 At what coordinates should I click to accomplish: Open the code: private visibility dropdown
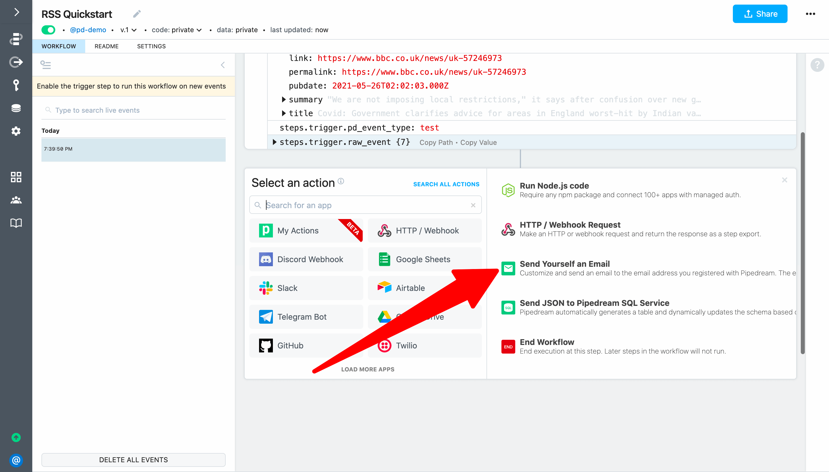coord(177,30)
